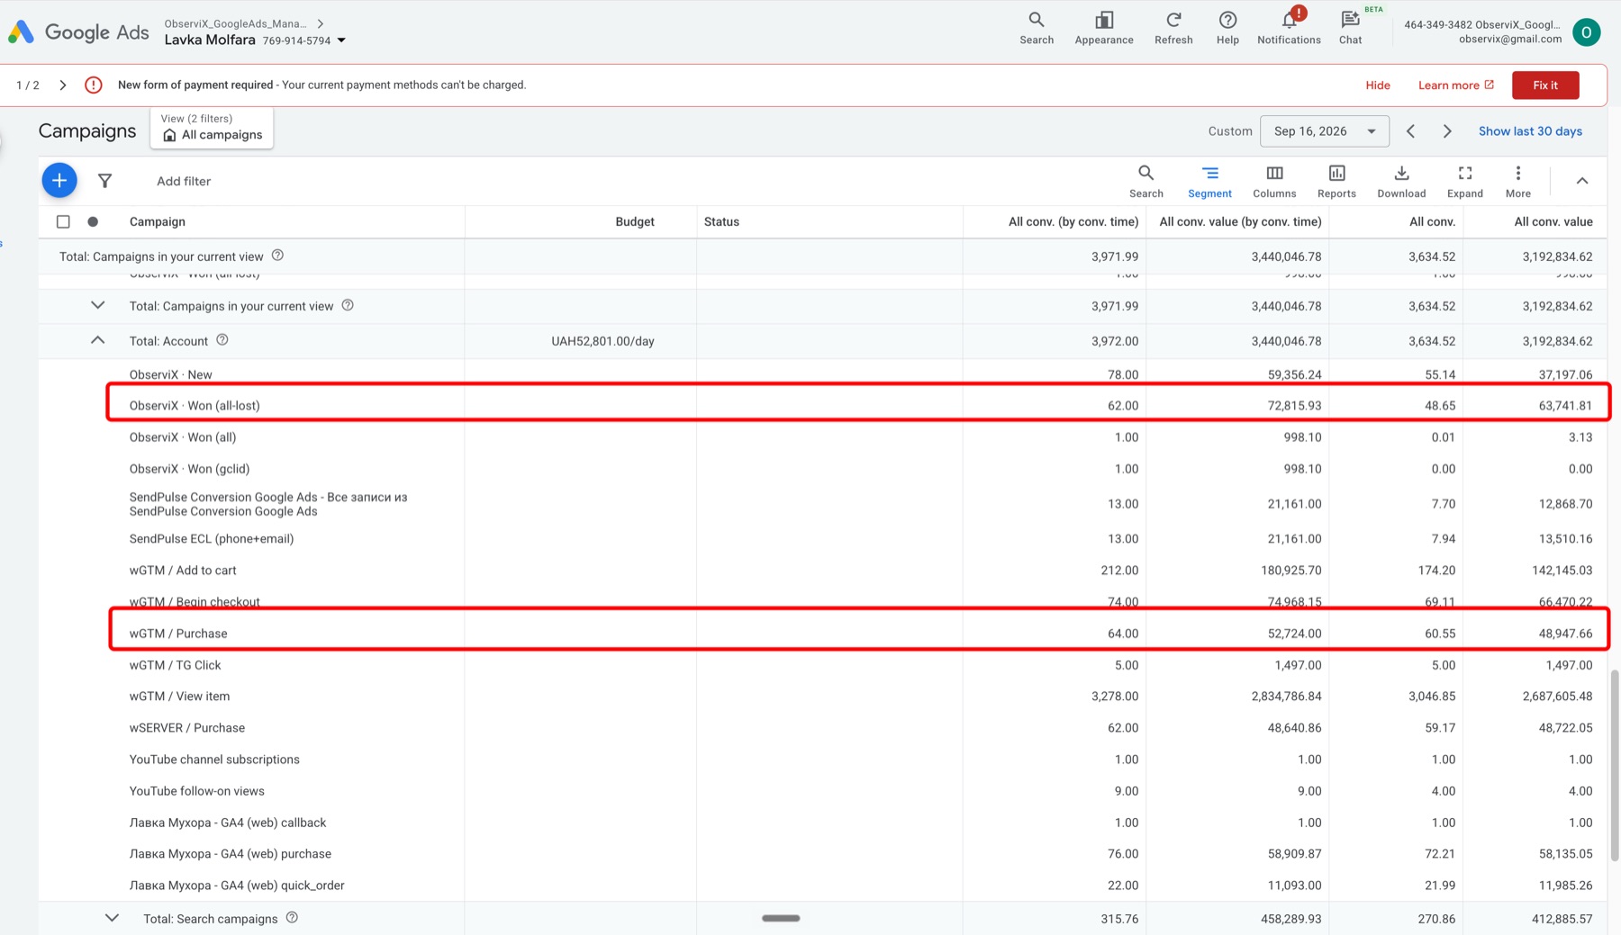Sort by All conv. (by conv. time)
This screenshot has width=1621, height=935.
tap(1073, 221)
